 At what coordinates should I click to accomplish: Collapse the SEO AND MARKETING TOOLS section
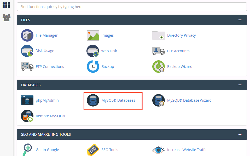pyautogui.click(x=240, y=134)
